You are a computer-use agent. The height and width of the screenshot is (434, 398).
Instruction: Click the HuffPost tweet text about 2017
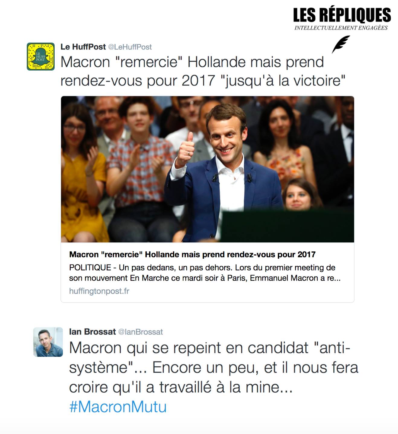tap(203, 71)
